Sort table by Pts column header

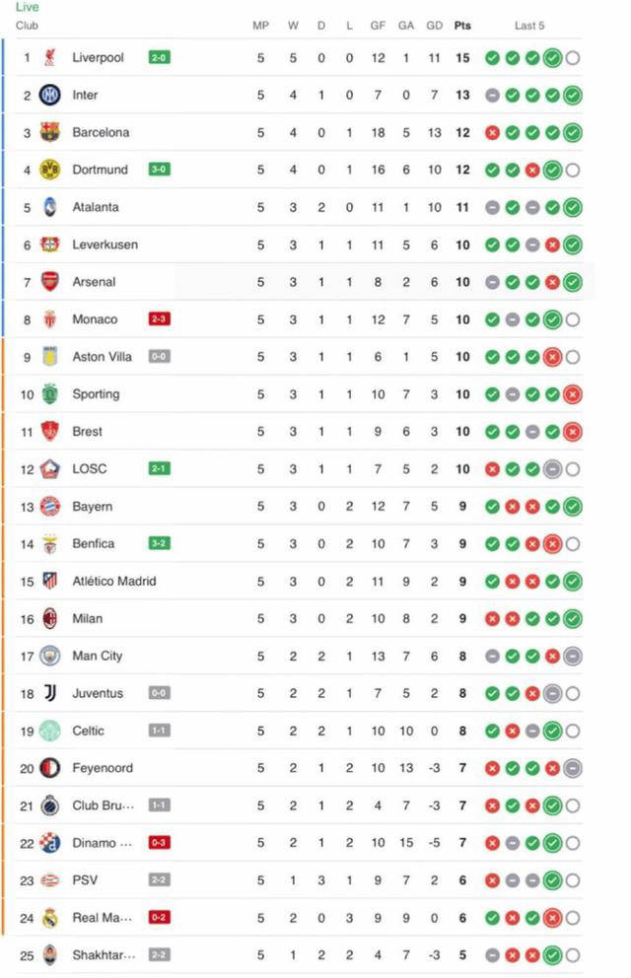tap(462, 26)
